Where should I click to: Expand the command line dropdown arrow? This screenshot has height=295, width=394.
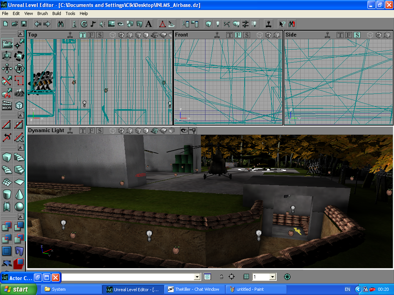[x=197, y=277]
